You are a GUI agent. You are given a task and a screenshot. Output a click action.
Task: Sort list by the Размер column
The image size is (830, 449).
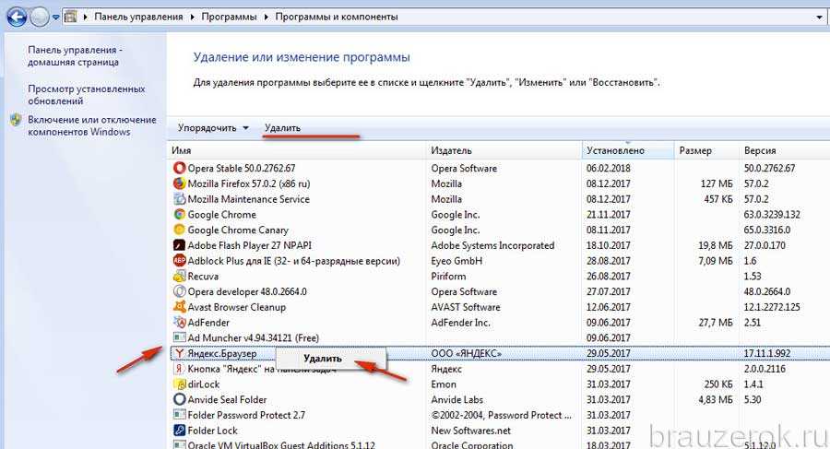pyautogui.click(x=706, y=150)
